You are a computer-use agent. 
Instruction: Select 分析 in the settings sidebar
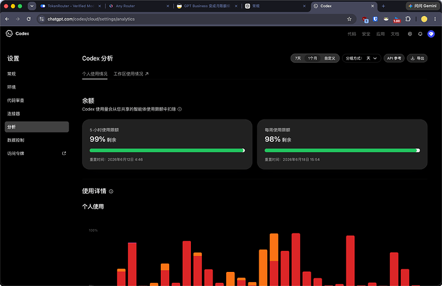[x=37, y=127]
